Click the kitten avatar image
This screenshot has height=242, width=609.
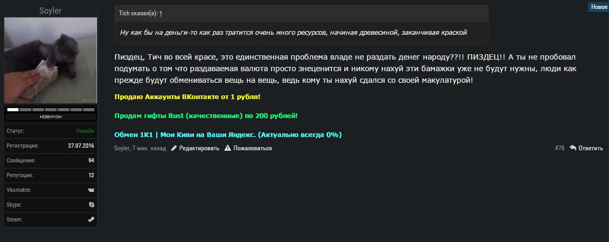51,60
